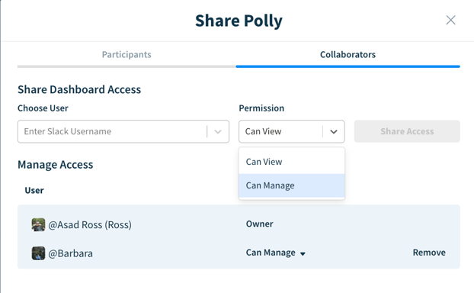This screenshot has width=474, height=293.
Task: Select the @Barbara user name
Action: [70, 253]
